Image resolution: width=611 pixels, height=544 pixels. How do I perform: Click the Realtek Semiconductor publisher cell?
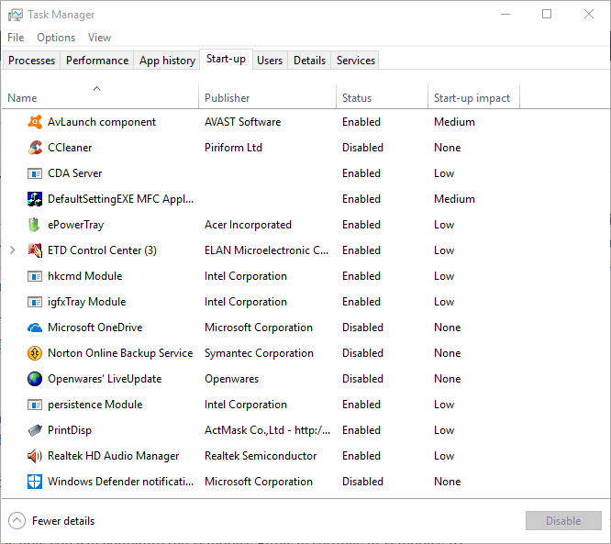pos(261,456)
